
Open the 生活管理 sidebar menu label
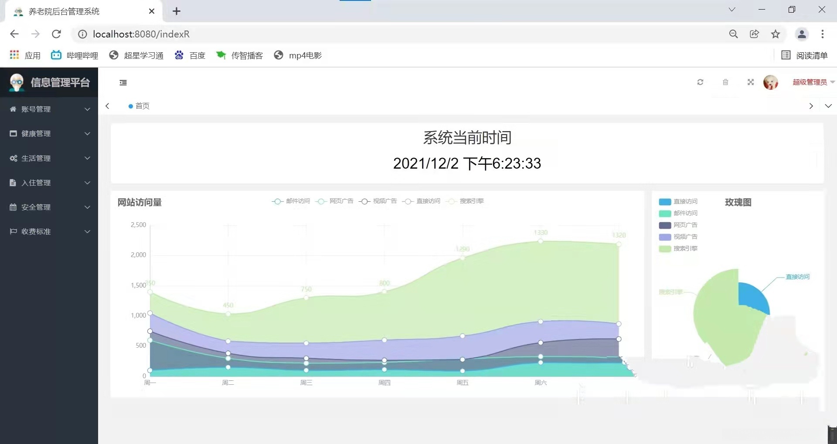click(36, 158)
